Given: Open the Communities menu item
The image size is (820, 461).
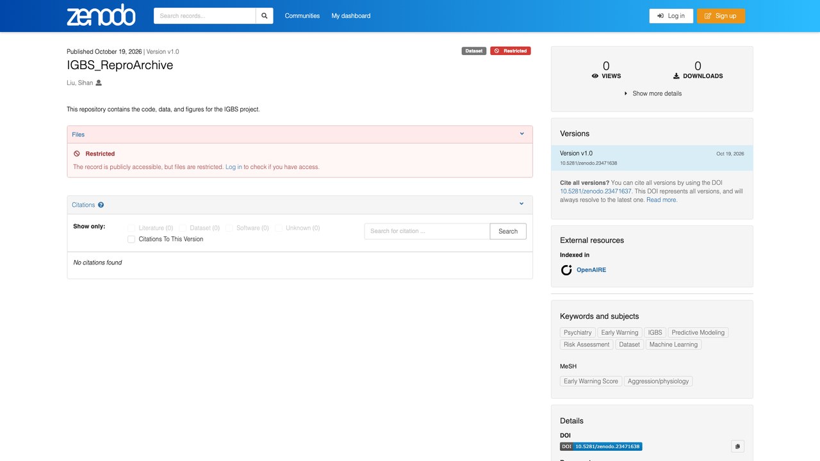Looking at the screenshot, I should 302,16.
